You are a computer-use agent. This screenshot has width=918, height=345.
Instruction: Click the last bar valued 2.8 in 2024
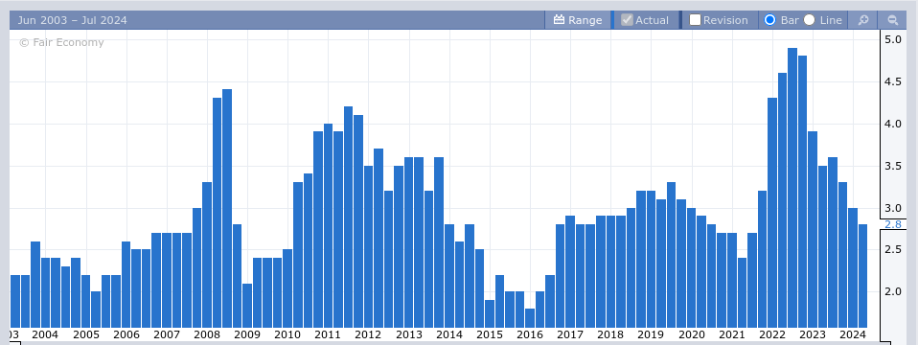coord(862,275)
